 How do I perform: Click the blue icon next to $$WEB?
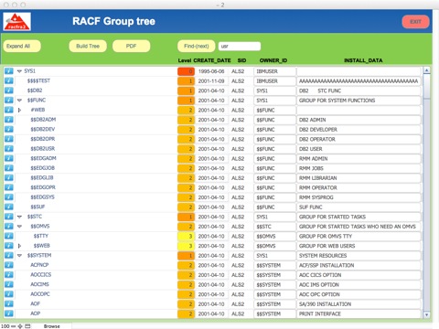coord(9,246)
